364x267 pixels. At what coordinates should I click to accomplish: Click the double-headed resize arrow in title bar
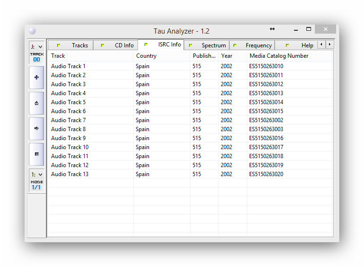pyautogui.click(x=272, y=29)
